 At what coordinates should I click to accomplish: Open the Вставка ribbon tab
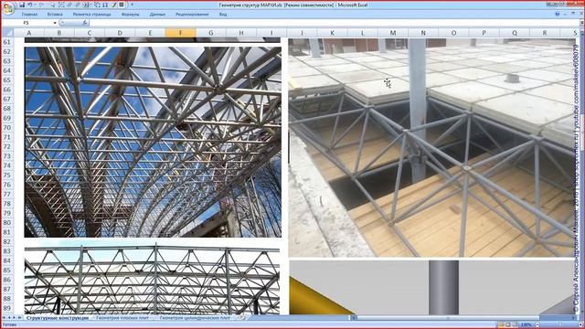tap(55, 15)
